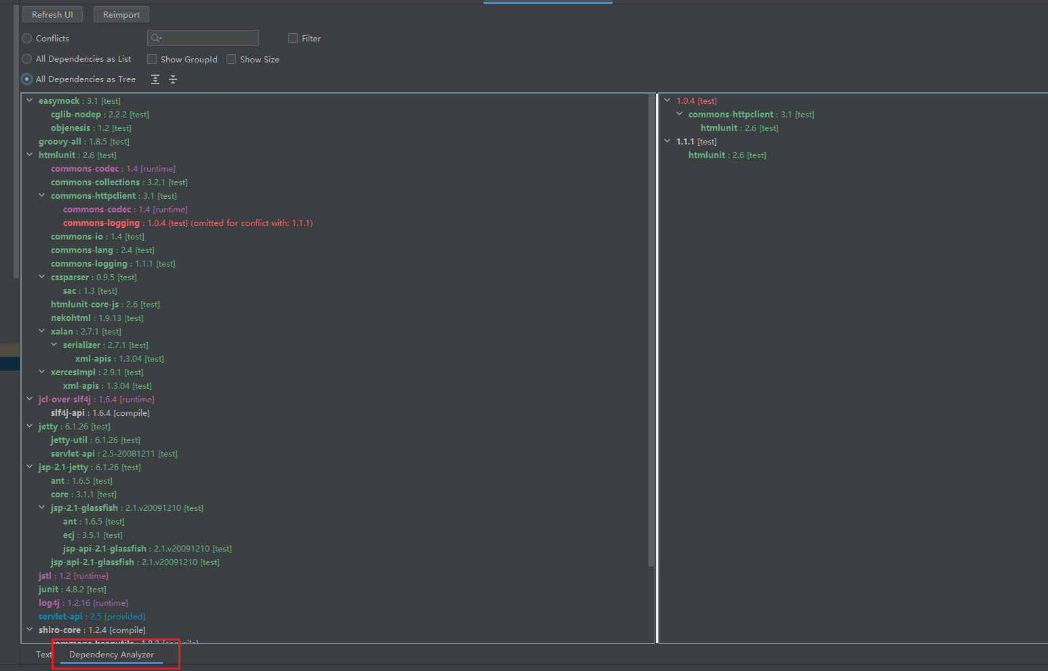Enable the Show GroupId checkbox

(152, 59)
